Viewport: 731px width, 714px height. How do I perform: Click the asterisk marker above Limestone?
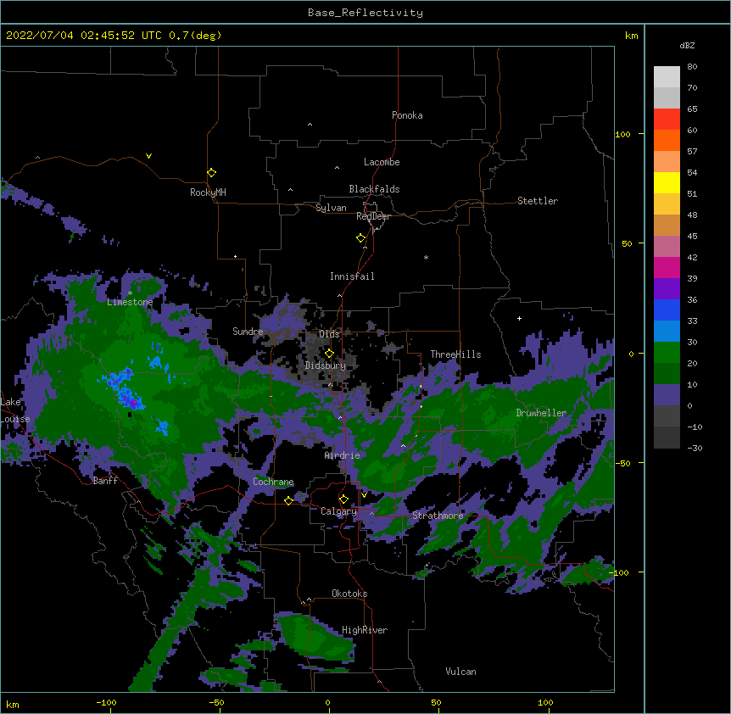[130, 293]
